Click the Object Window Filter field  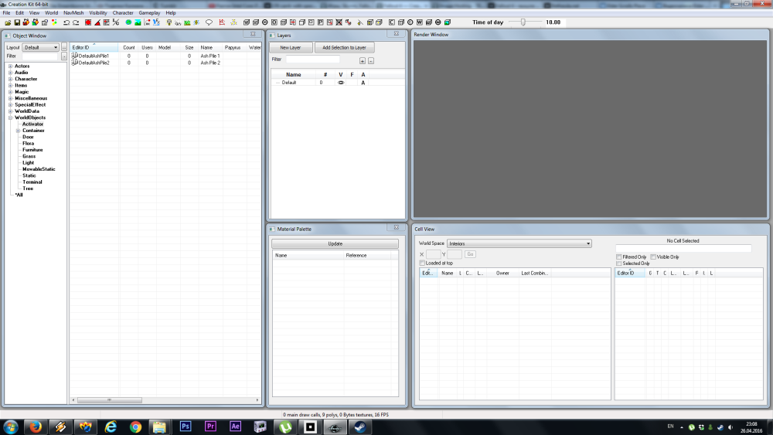point(40,56)
